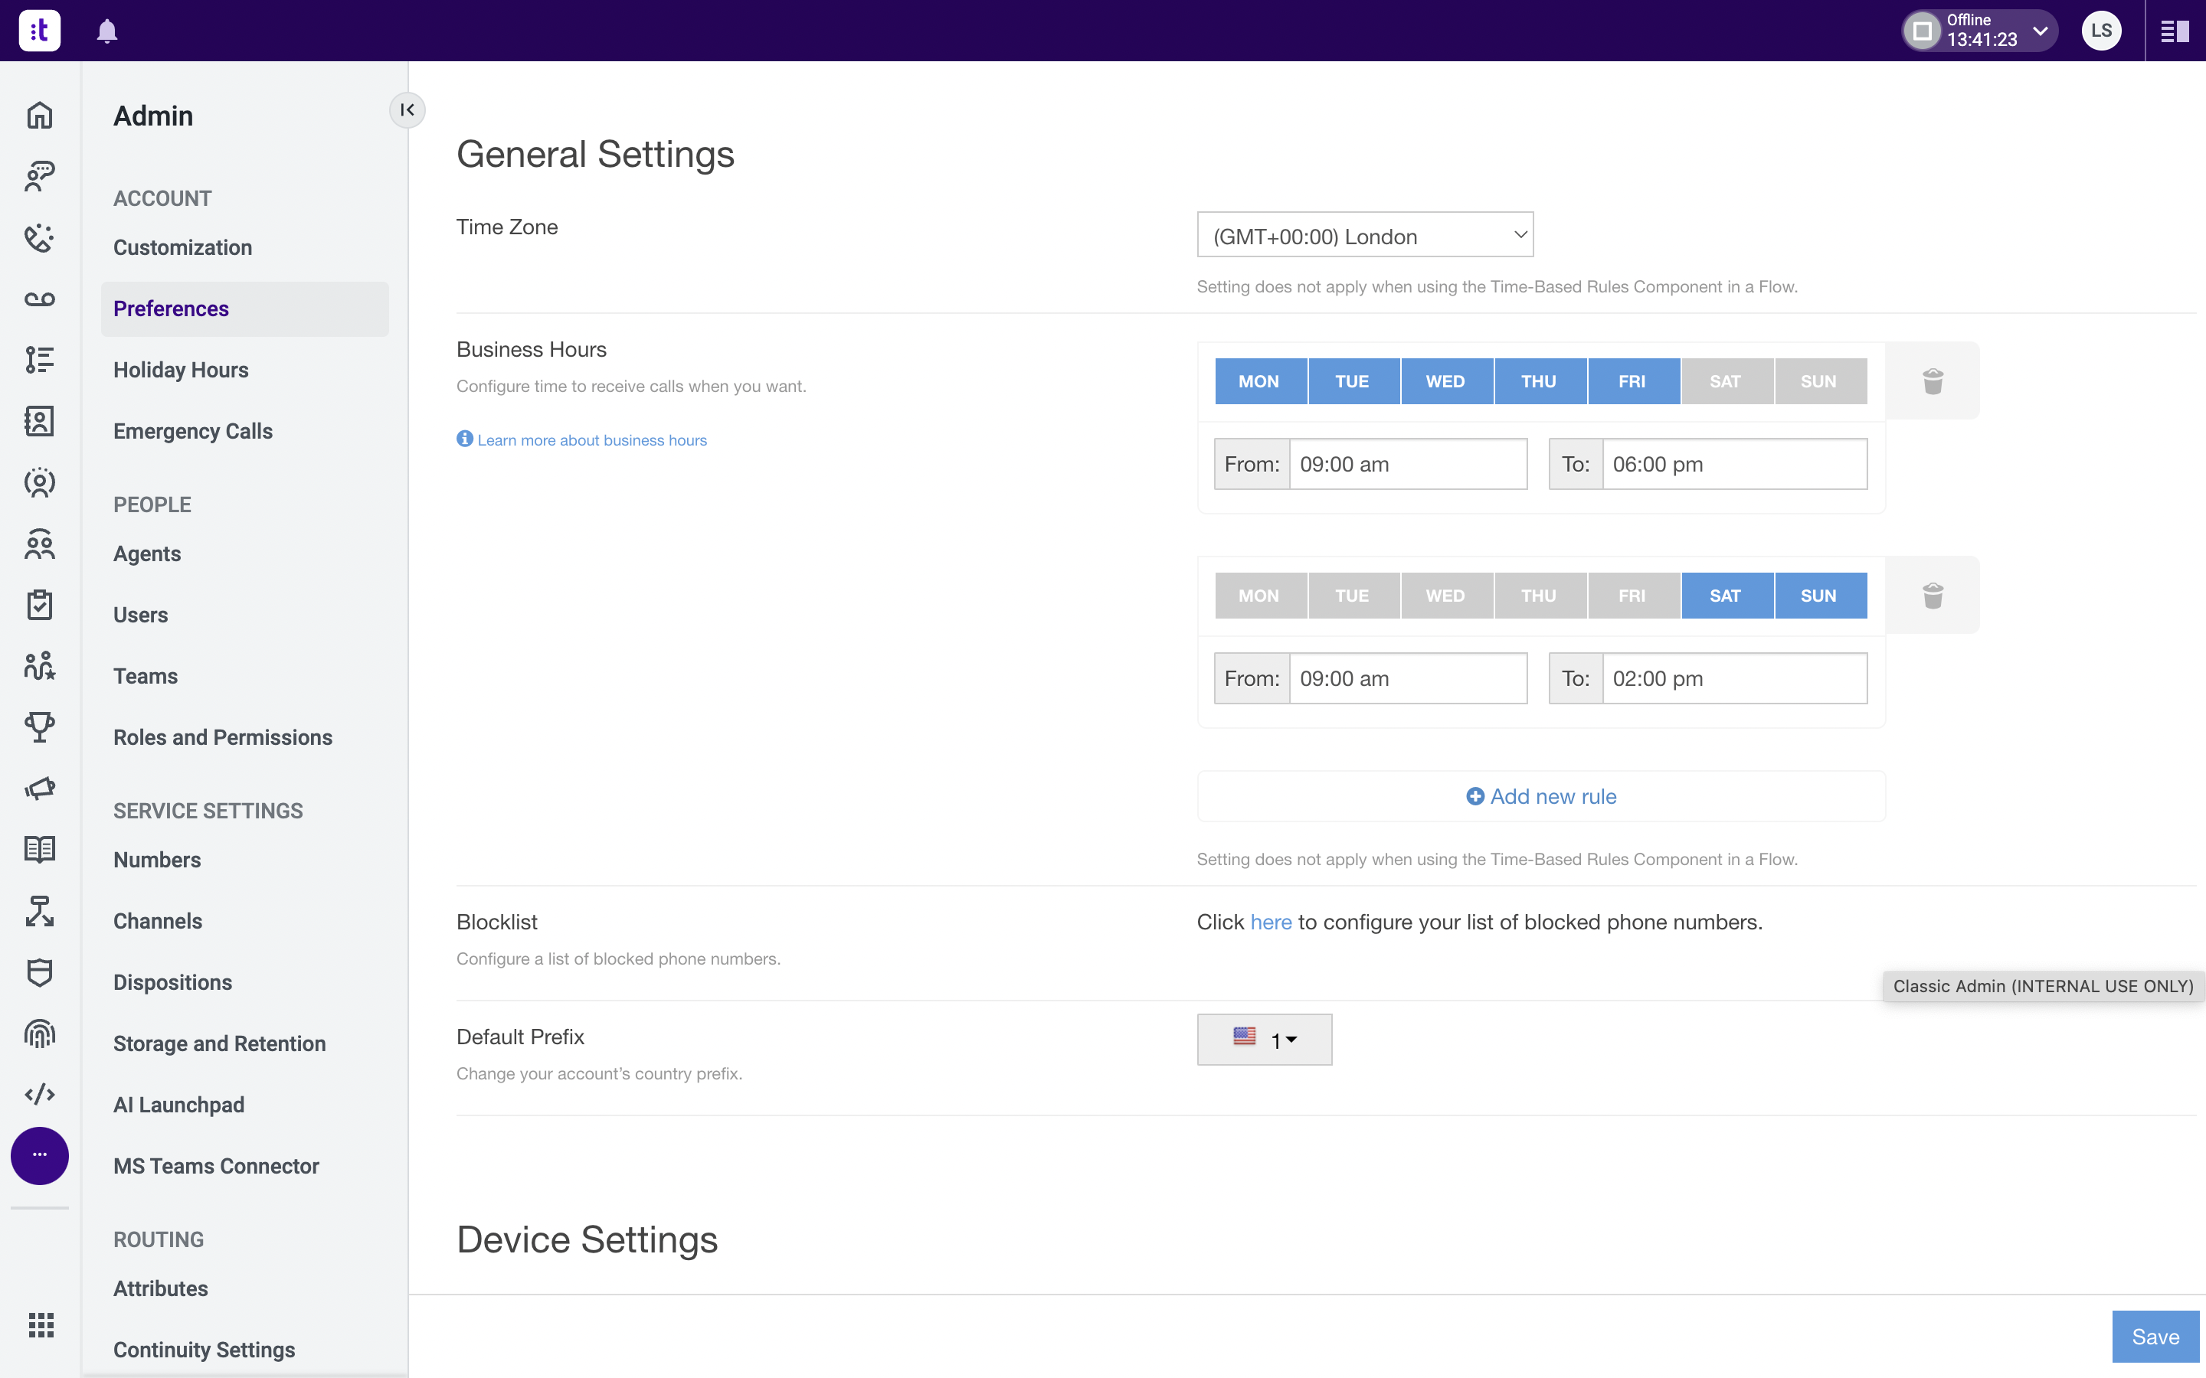The width and height of the screenshot is (2206, 1378).
Task: Open the Agents page
Action: (147, 553)
